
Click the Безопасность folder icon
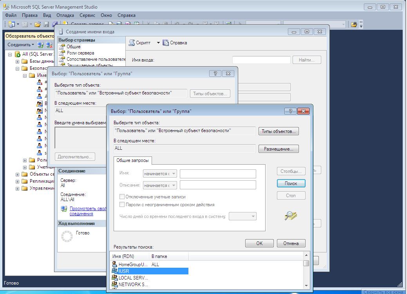click(x=25, y=68)
